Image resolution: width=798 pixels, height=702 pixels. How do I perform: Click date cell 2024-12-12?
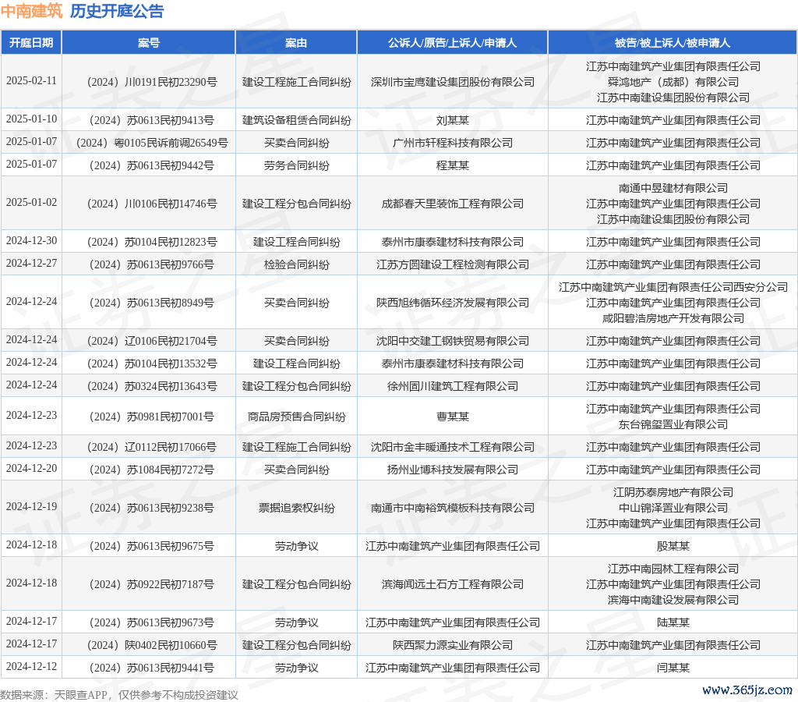coord(31,667)
